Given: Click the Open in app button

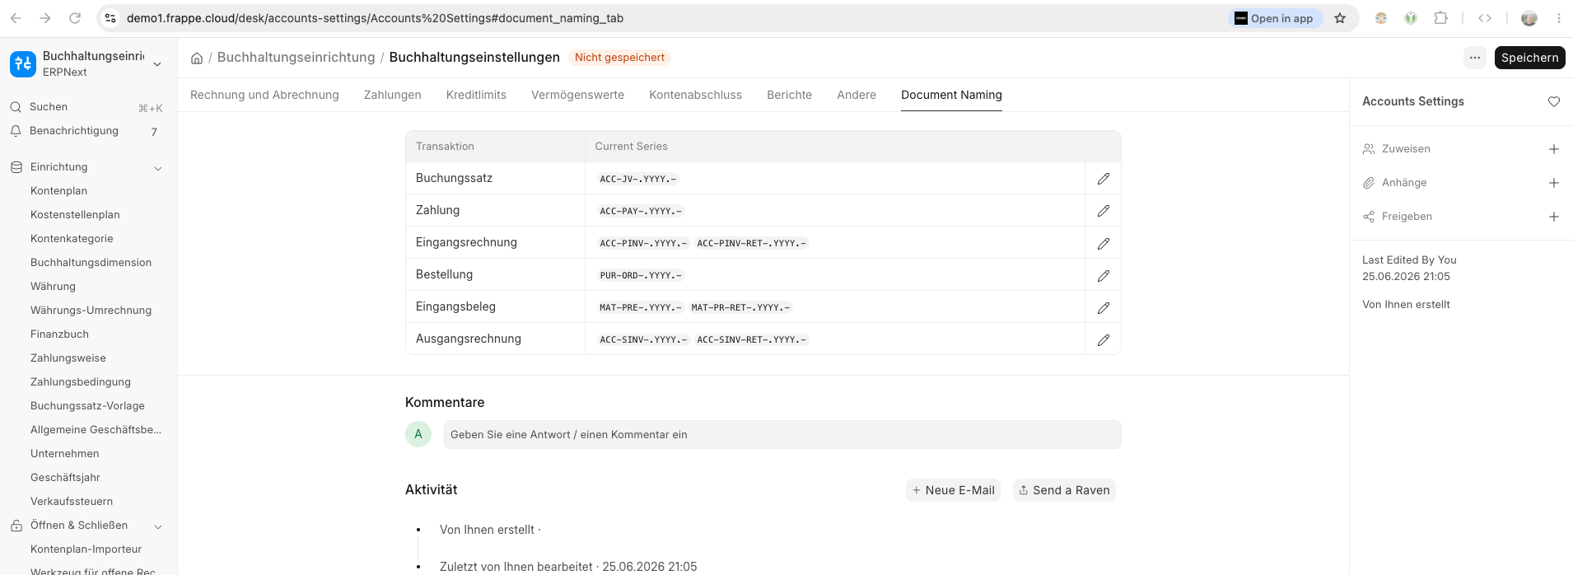Looking at the screenshot, I should (1274, 18).
